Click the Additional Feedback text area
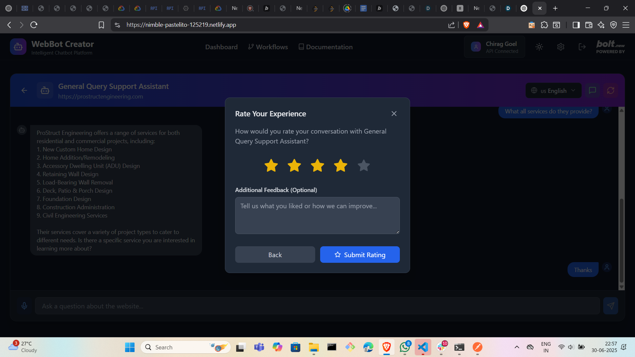Viewport: 635px width, 357px height. point(317,216)
